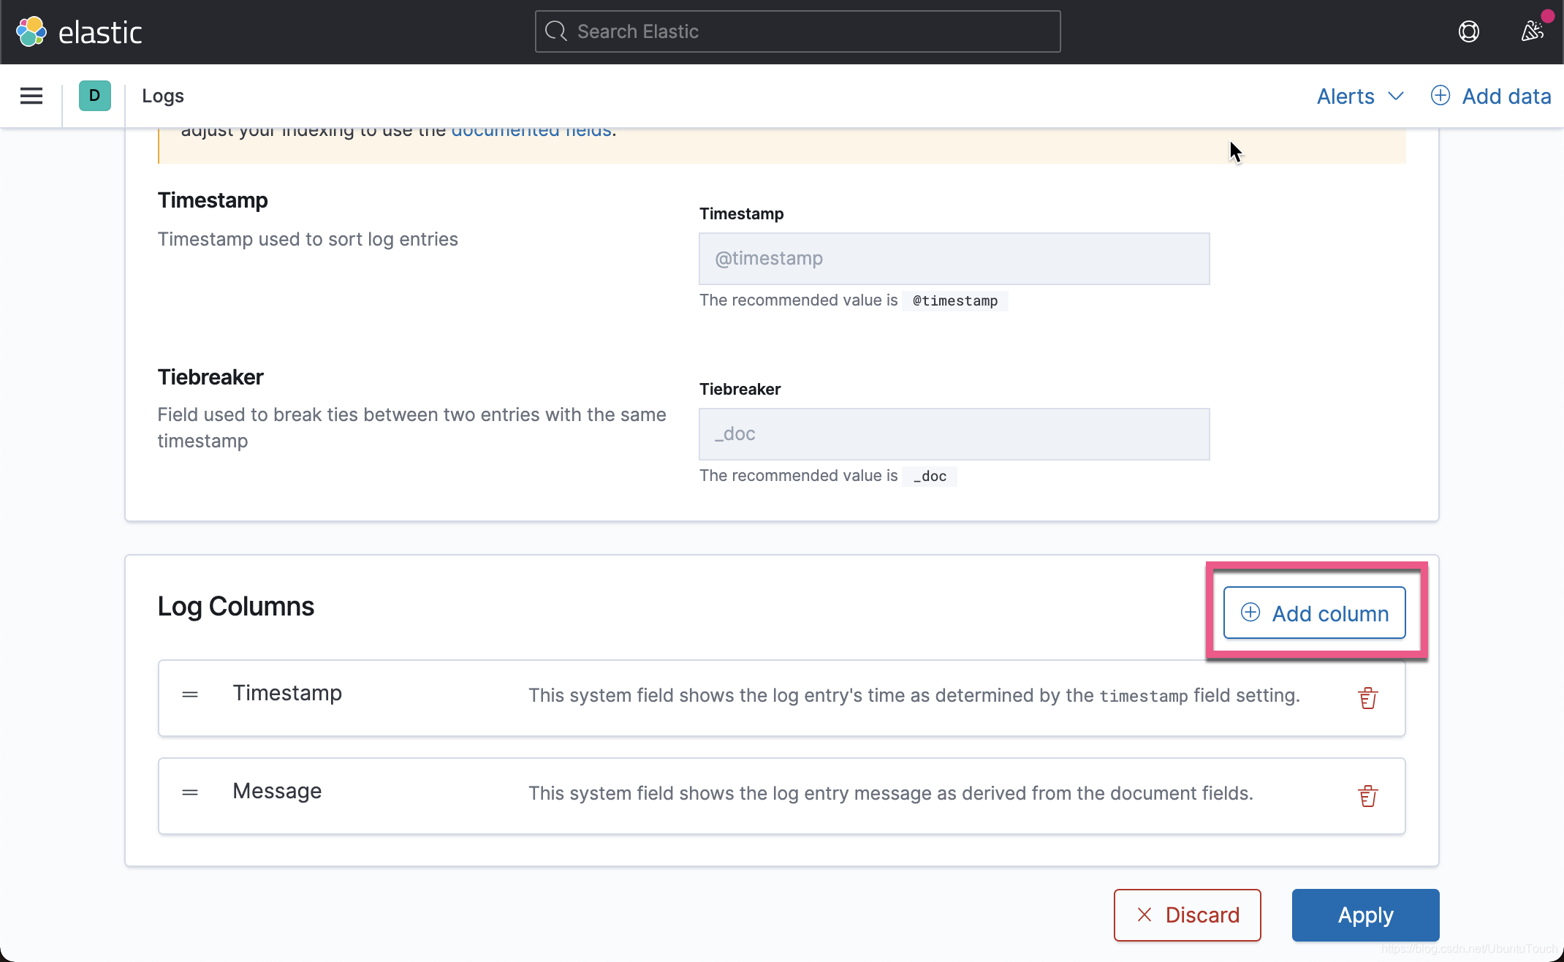Apply the log settings
This screenshot has width=1564, height=962.
click(1365, 914)
